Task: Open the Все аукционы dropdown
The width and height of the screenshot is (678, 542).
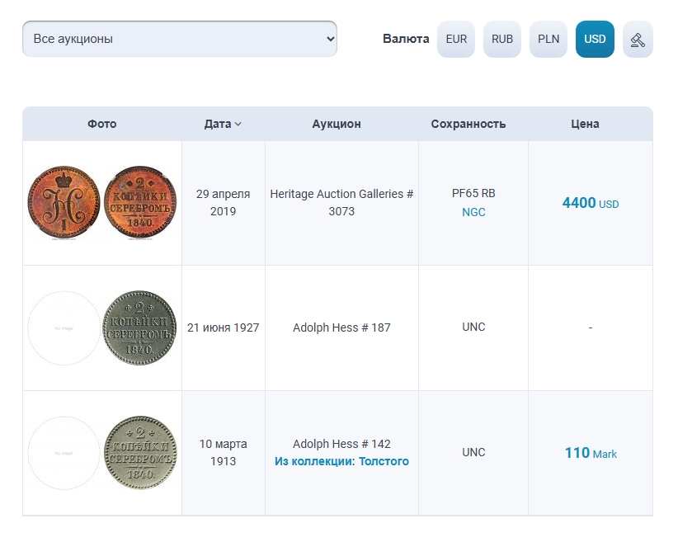Action: click(x=180, y=40)
